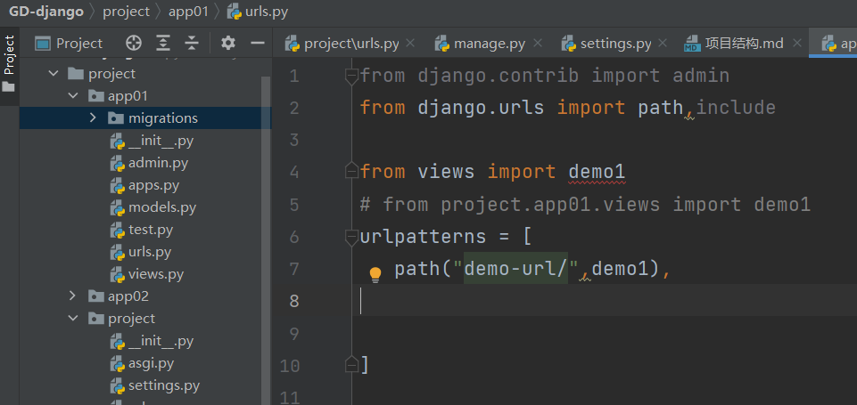This screenshot has width=857, height=405.
Task: Expand the migrations folder
Action: point(93,118)
